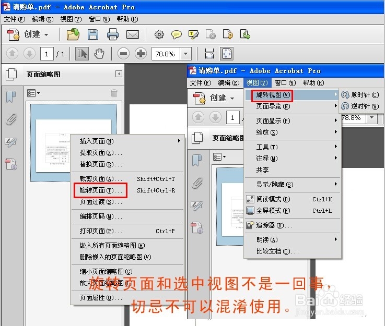Choose 比较文档 in View menu

[x=292, y=251]
